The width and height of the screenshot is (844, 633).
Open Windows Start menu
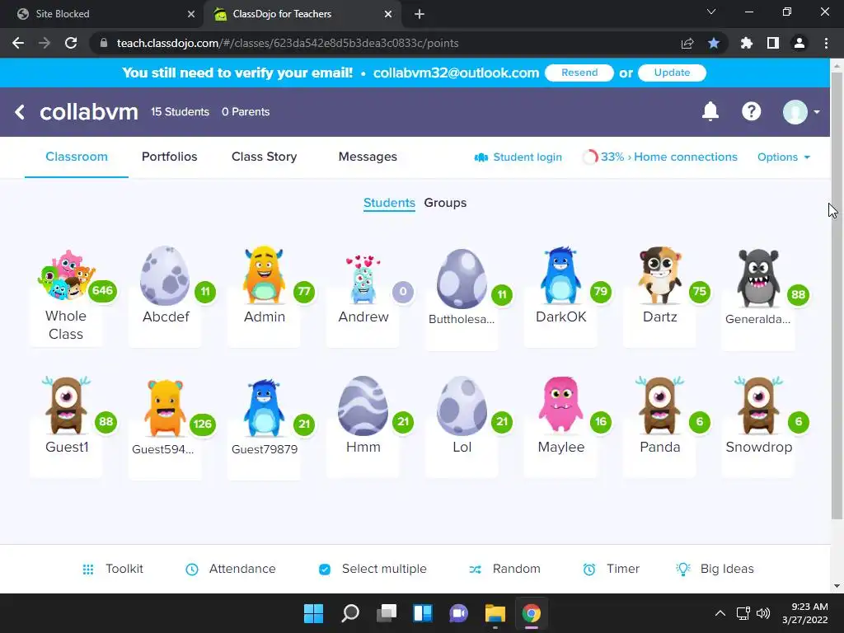point(313,613)
